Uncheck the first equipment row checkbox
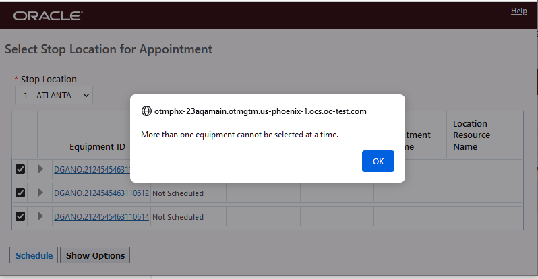The image size is (538, 279). [x=20, y=169]
